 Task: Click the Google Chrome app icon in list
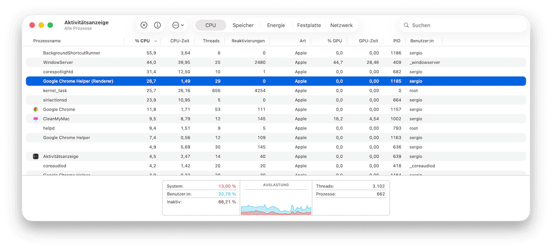36,109
